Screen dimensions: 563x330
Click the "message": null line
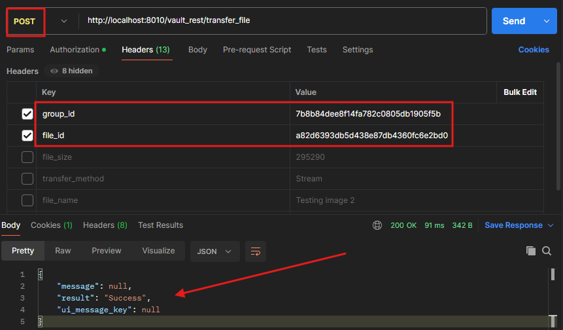94,286
